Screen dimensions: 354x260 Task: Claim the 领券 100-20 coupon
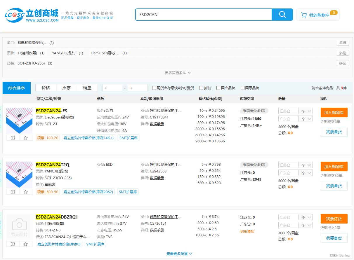click(x=48, y=138)
